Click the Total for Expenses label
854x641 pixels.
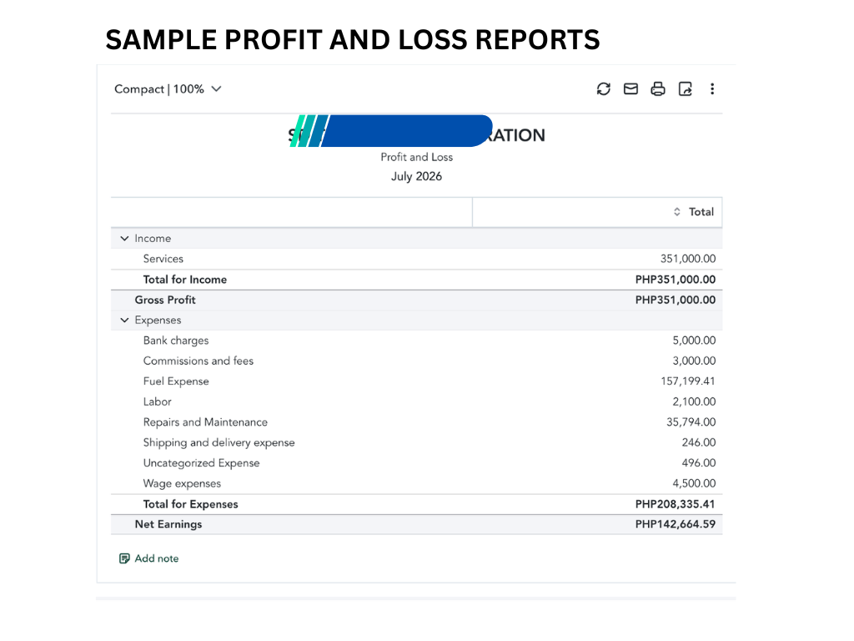coord(191,504)
